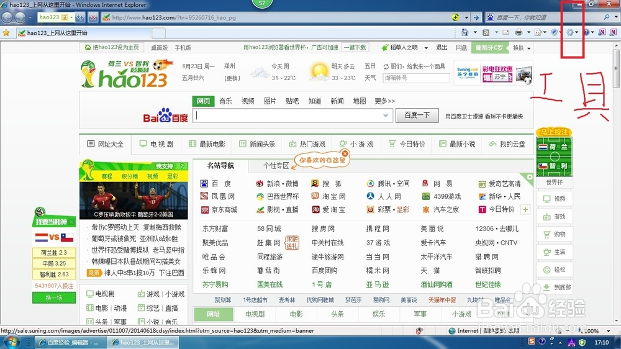The image size is (621, 349).
Task: Click the green compatibility accelerator icon in address bar
Action: [x=455, y=17]
